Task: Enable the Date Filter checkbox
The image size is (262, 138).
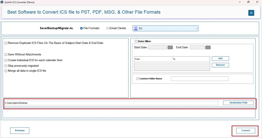Action: [136, 41]
